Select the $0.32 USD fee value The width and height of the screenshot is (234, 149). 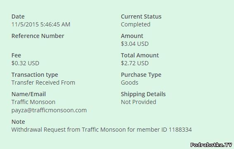(25, 63)
